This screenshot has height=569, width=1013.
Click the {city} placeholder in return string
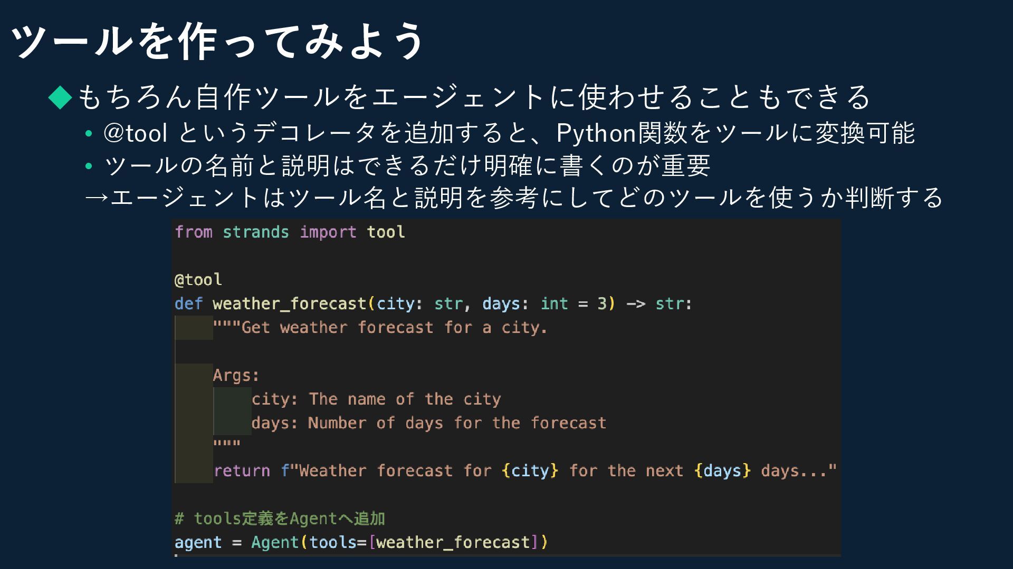[x=530, y=470]
